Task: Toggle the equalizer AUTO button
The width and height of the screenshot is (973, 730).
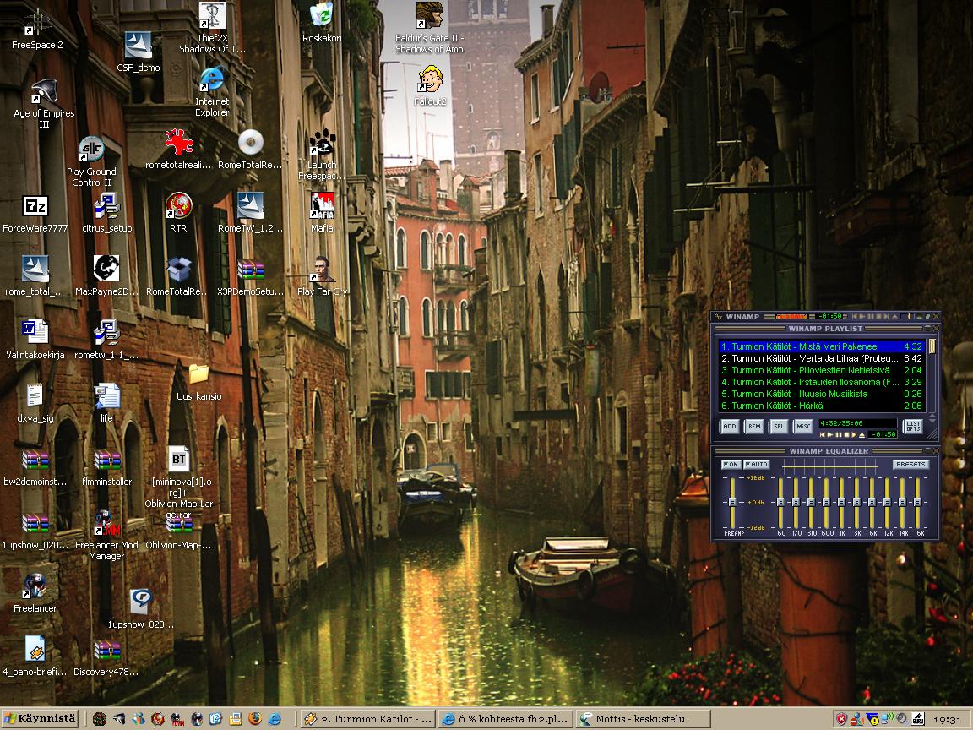Action: (757, 465)
